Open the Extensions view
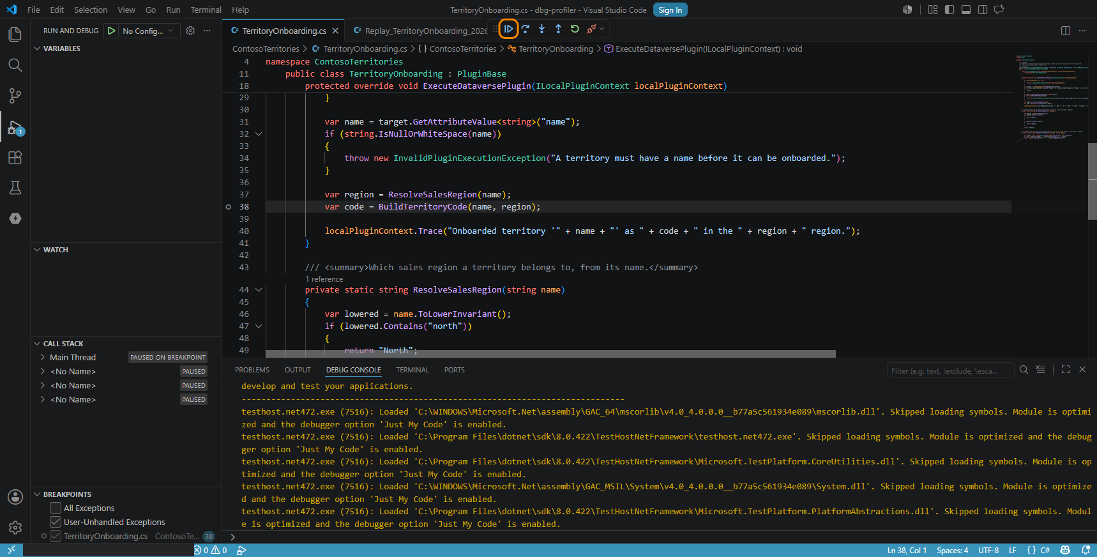The height and width of the screenshot is (557, 1097). point(15,157)
